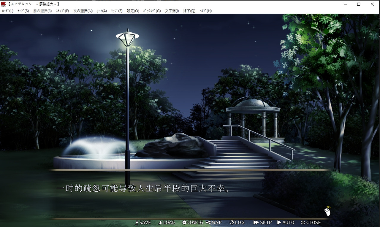The width and height of the screenshot is (380, 227).
Task: Maximize the game window
Action: (x=359, y=4)
